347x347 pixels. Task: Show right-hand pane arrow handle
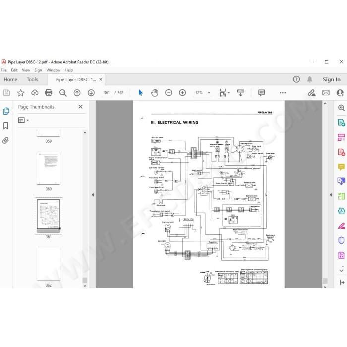(x=331, y=195)
